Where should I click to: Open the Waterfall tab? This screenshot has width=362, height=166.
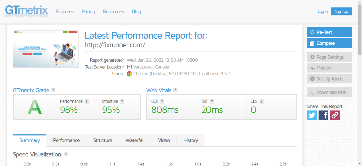click(135, 140)
